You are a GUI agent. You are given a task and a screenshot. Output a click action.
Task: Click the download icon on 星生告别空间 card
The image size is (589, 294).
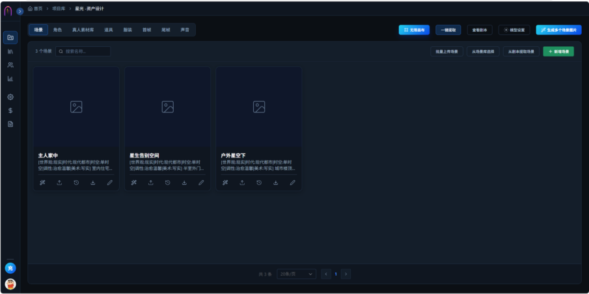pyautogui.click(x=184, y=183)
